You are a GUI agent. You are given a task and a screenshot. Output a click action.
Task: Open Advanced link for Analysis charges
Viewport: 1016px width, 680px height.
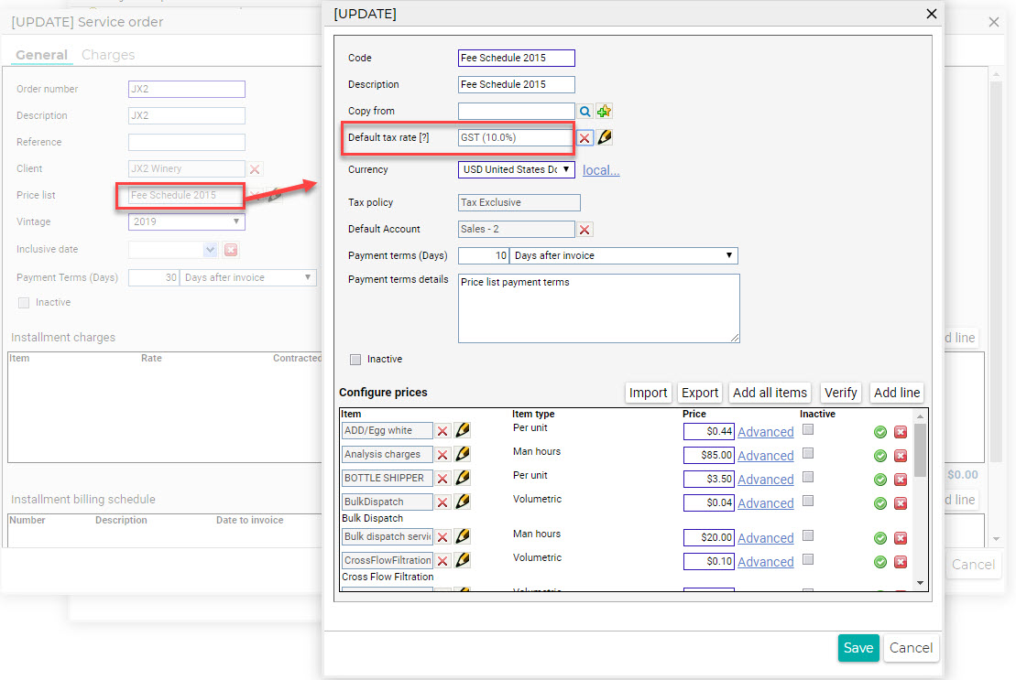pos(765,456)
